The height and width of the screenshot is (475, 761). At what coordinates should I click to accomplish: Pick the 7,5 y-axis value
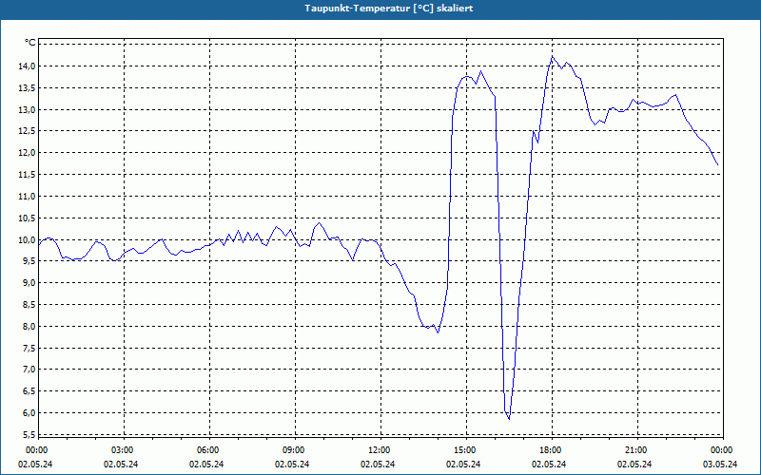[30, 348]
